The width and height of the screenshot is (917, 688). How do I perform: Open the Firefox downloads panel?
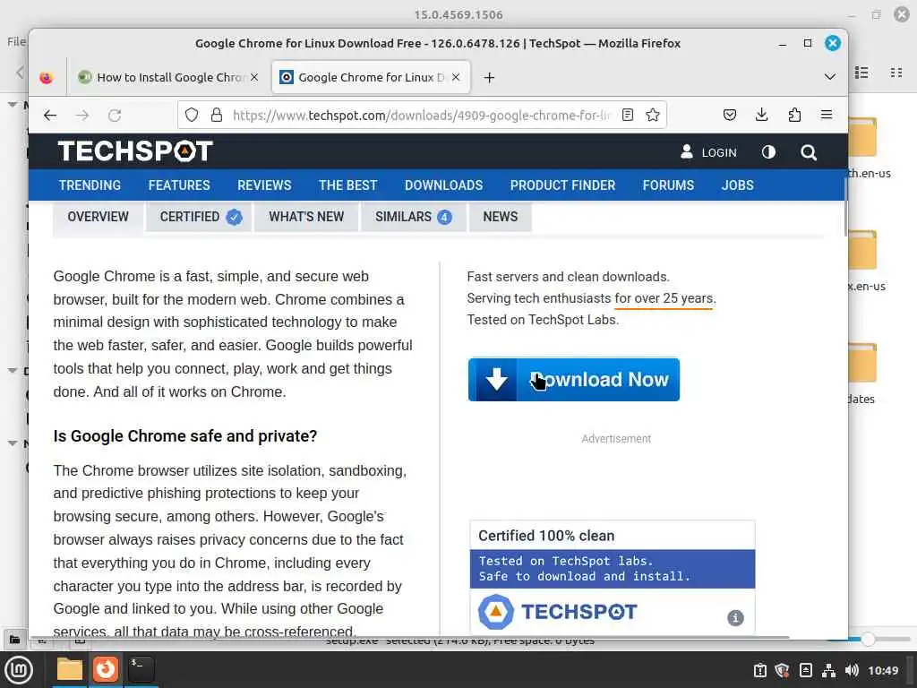point(761,115)
